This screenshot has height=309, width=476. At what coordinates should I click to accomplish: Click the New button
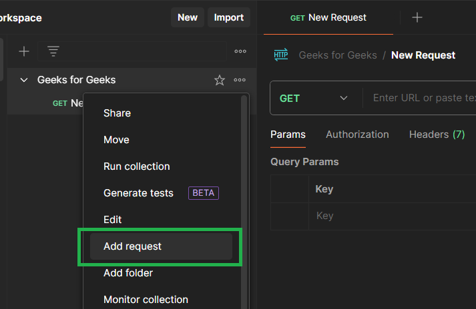(x=188, y=18)
